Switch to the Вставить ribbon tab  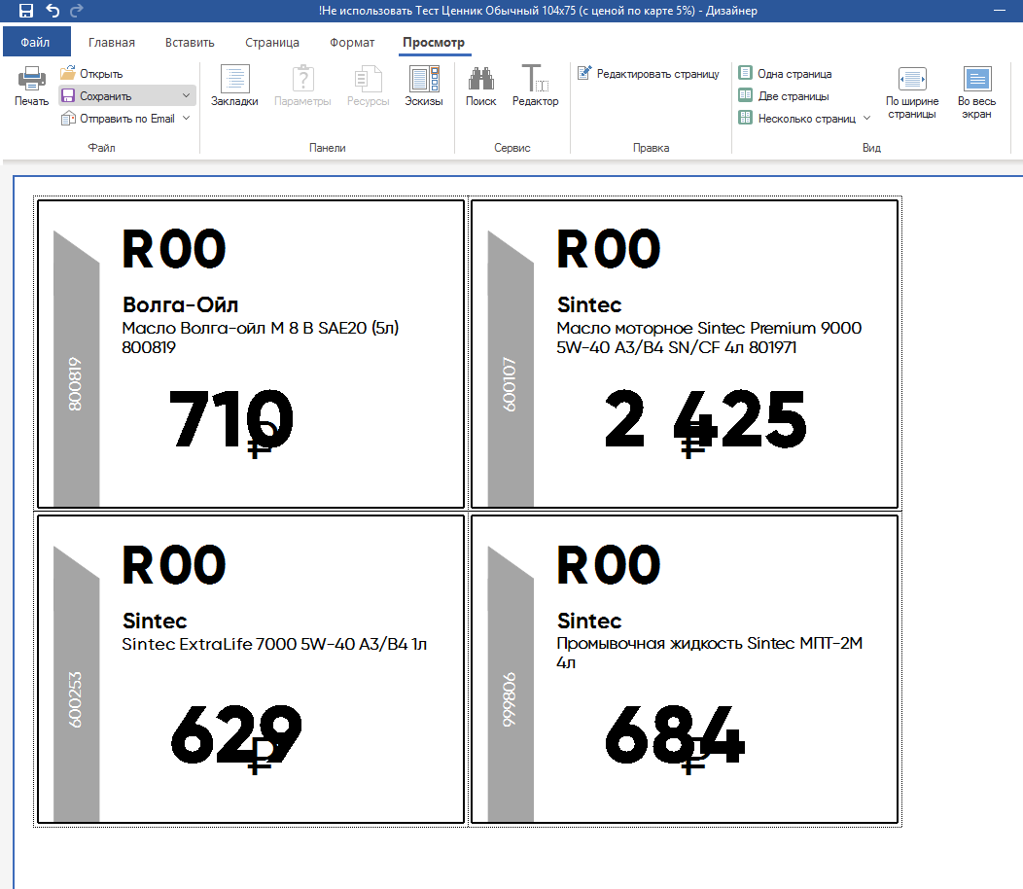coord(190,43)
